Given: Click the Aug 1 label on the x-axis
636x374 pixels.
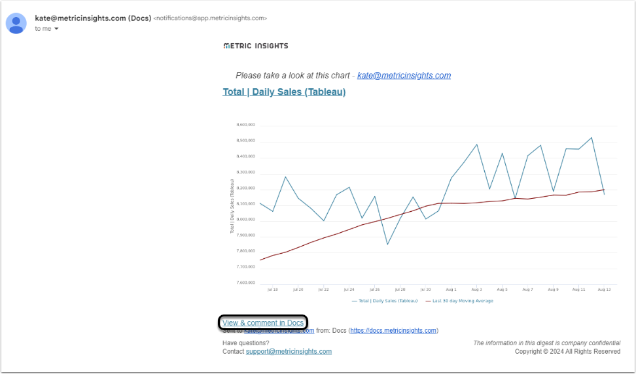Looking at the screenshot, I should point(451,288).
